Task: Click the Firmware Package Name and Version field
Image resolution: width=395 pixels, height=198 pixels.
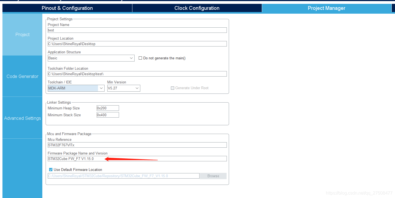Action: (137, 159)
